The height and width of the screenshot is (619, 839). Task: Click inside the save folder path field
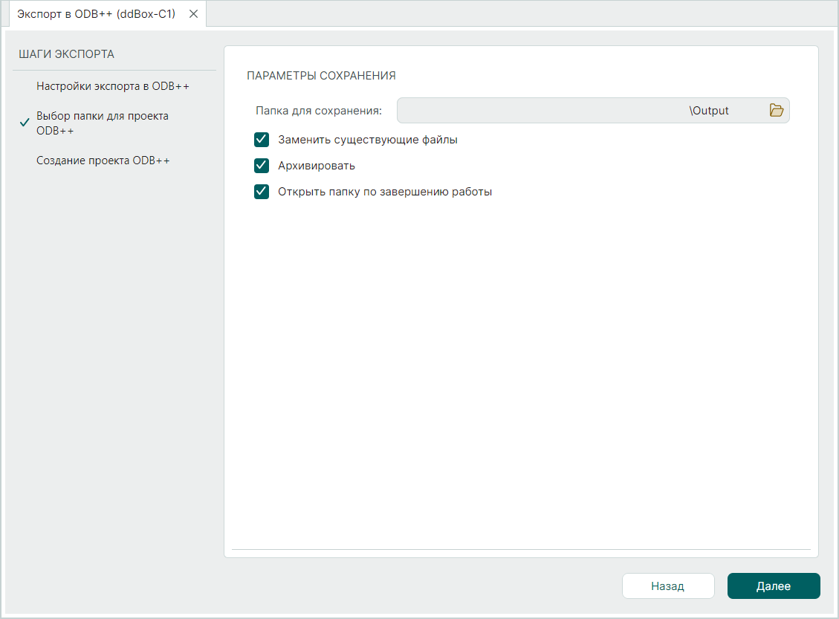[x=542, y=111]
